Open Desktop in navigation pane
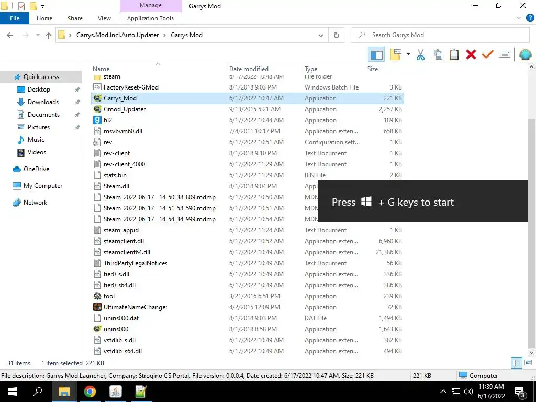Screen dimensions: 536x402 click(39, 90)
